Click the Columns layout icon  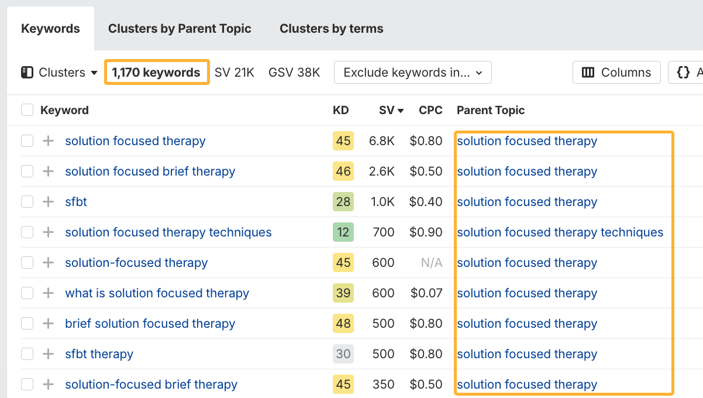588,73
